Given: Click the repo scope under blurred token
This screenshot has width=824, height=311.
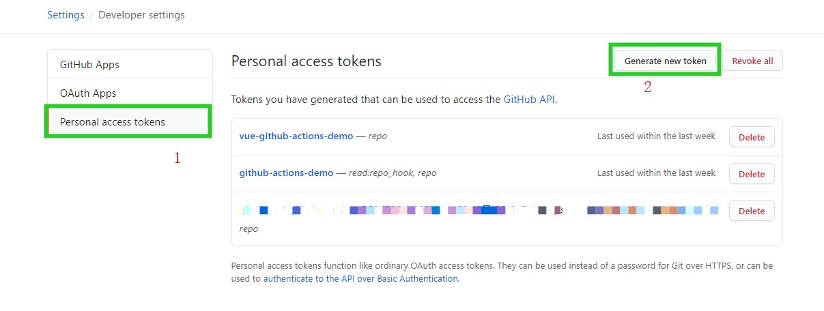Looking at the screenshot, I should (x=248, y=229).
